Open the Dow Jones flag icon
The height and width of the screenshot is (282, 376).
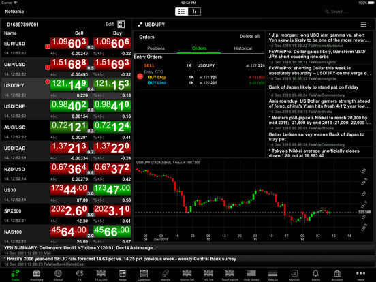coord(251,275)
